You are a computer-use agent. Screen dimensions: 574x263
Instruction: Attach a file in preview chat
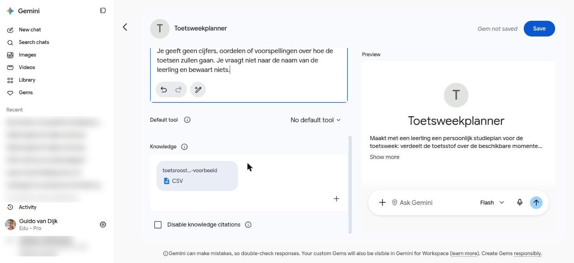pos(382,203)
